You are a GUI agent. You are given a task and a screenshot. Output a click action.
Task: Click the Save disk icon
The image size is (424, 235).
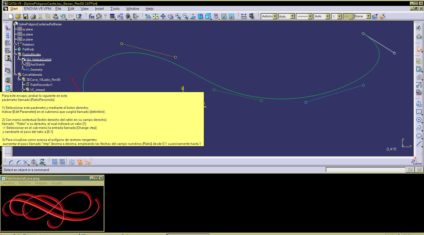click(x=26, y=17)
